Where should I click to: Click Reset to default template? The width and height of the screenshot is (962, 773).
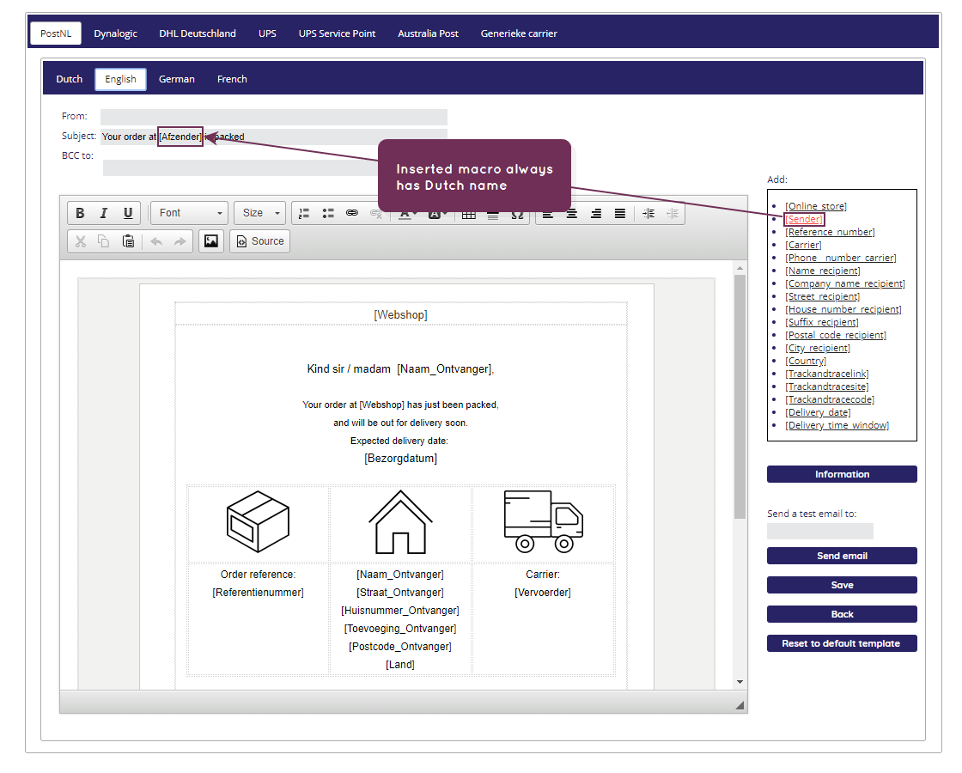(x=842, y=643)
